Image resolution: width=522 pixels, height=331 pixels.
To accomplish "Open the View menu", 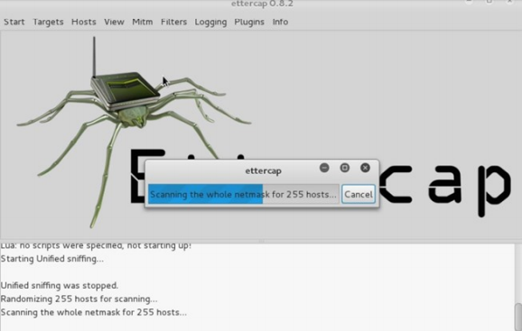I will (x=114, y=22).
